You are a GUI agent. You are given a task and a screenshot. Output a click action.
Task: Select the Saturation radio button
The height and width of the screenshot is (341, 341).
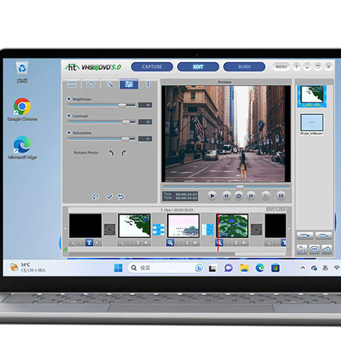point(69,133)
